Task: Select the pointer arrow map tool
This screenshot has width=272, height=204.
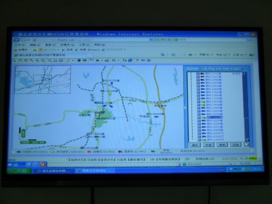Action: tap(15, 60)
